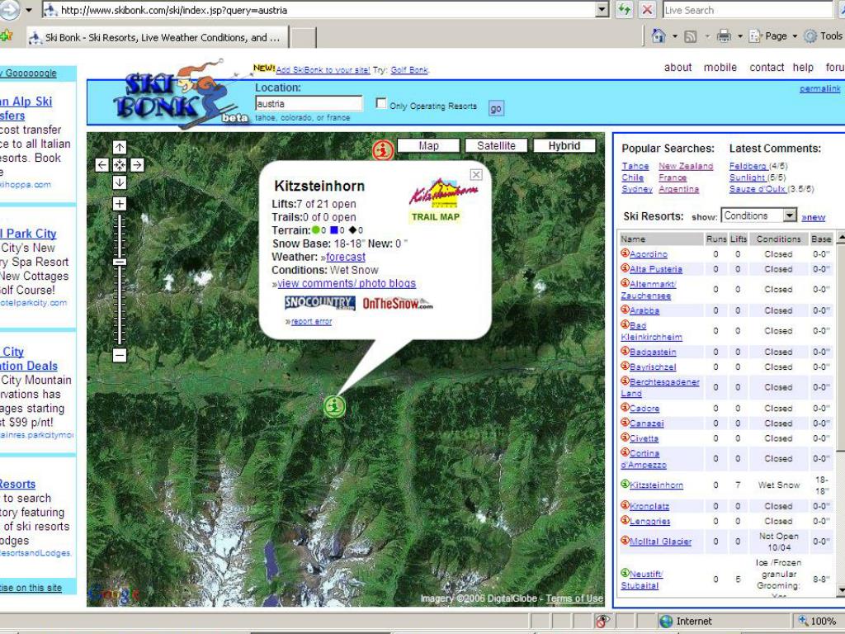Image resolution: width=845 pixels, height=634 pixels.
Task: Click the green Kitzsteinhorn marker on map
Action: [x=334, y=406]
